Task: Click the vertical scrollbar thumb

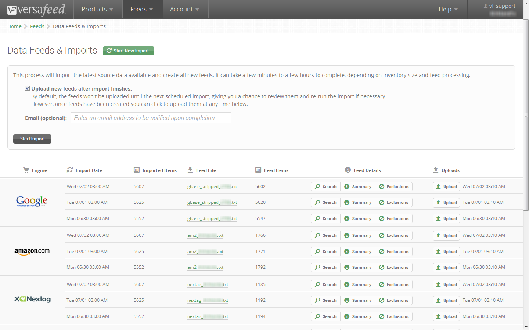Action: pos(526,115)
